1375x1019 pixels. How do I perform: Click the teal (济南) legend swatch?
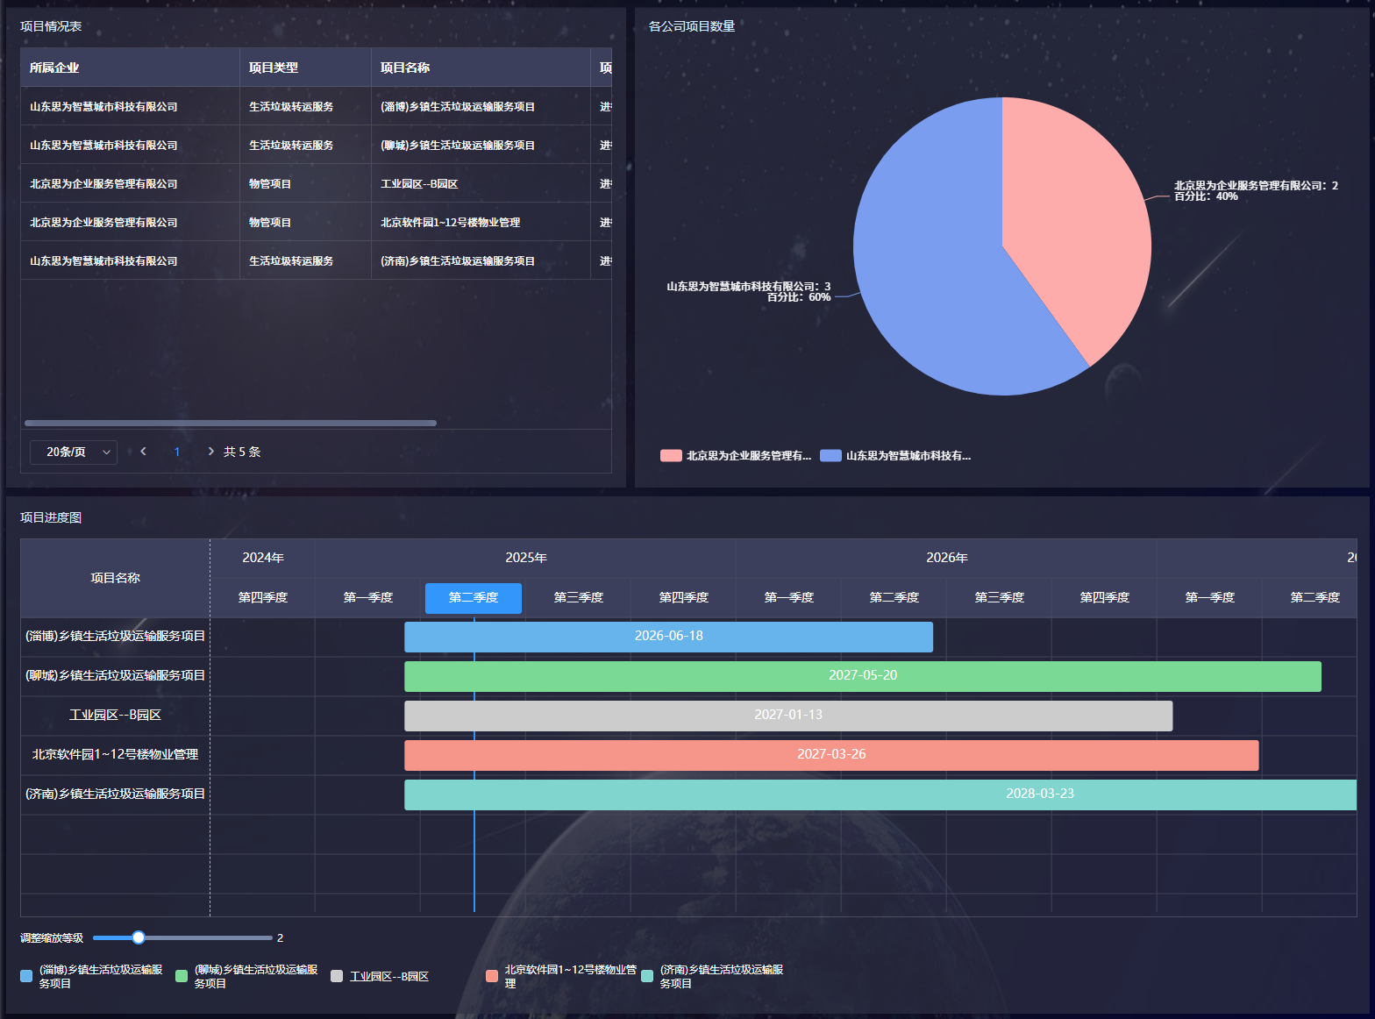pyautogui.click(x=647, y=976)
